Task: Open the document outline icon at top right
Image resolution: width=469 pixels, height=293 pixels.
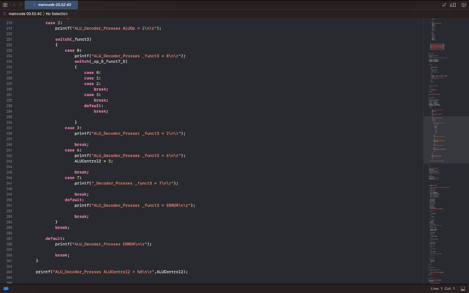Action: click(x=453, y=5)
